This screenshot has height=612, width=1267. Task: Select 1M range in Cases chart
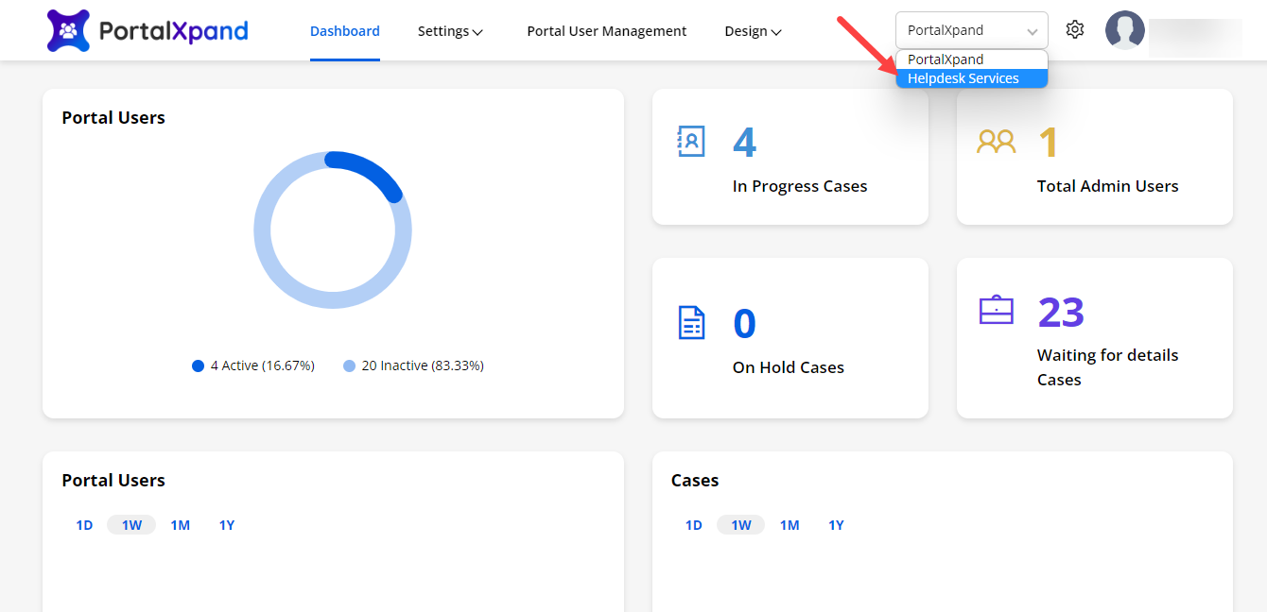tap(790, 525)
